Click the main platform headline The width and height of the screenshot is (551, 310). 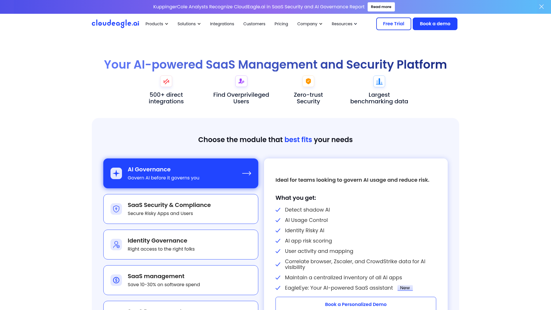(275, 65)
